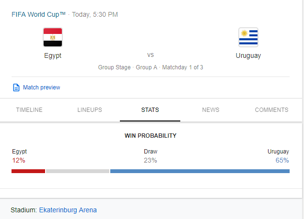Open the News tab

click(211, 110)
